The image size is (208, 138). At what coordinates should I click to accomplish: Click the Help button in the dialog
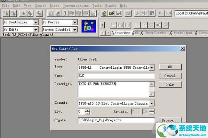(x=170, y=84)
